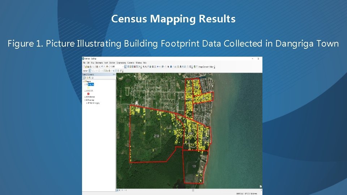Select the Edit tool on Editor toolbar
The image size is (347, 195).
coord(90,71)
